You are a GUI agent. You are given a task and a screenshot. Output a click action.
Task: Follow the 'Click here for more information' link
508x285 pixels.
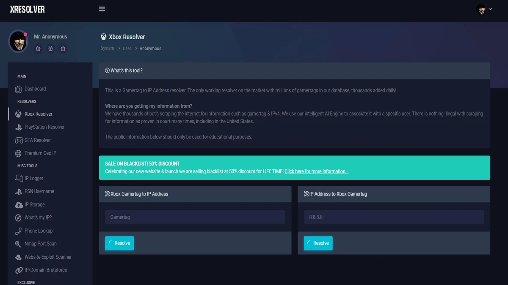(x=316, y=171)
